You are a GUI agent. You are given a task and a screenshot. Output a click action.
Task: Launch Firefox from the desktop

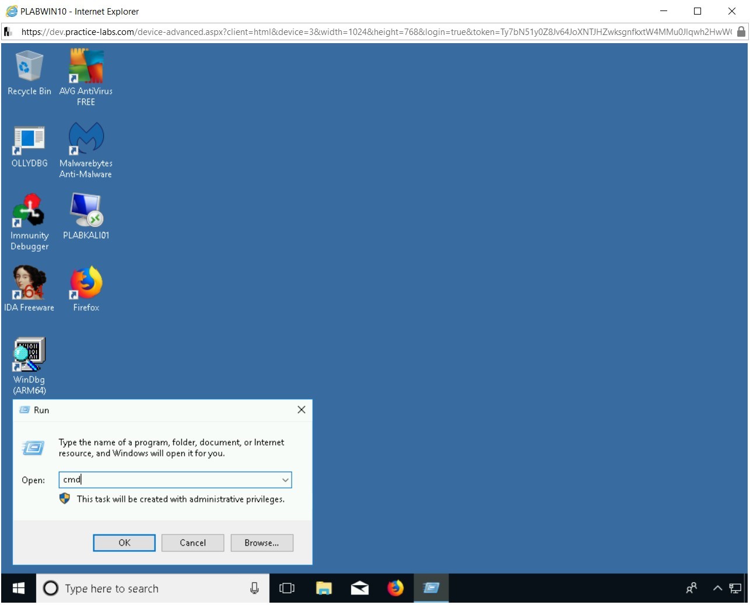click(86, 283)
